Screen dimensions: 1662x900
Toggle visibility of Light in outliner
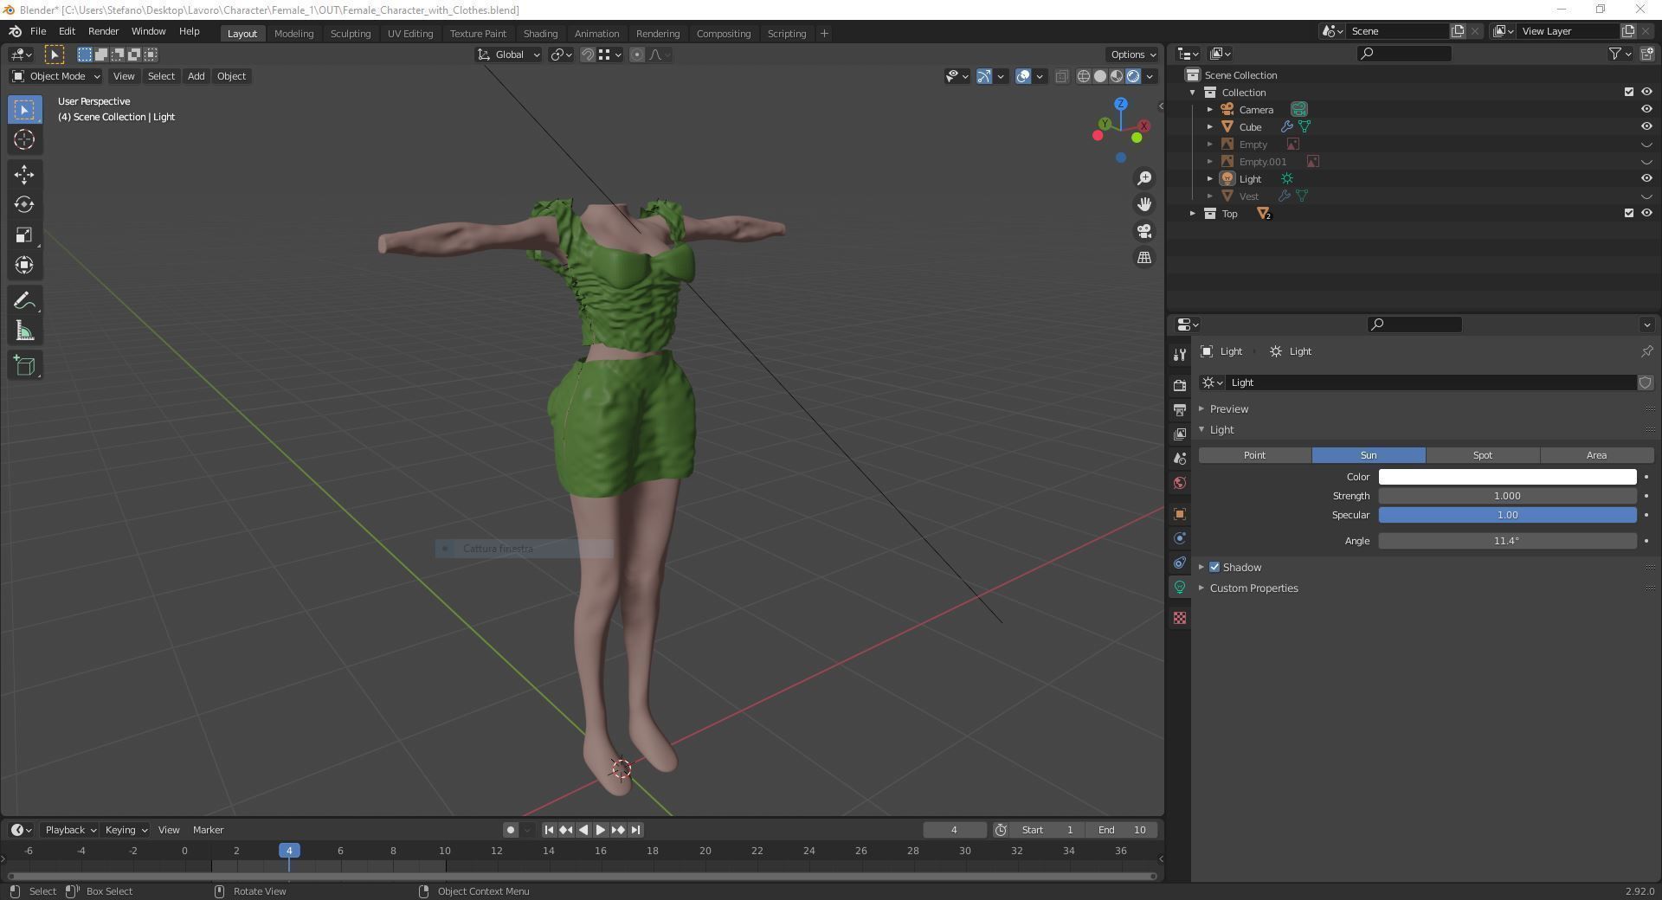[1646, 179]
